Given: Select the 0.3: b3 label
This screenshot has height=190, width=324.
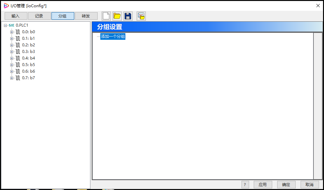Looking at the screenshot, I should coord(28,52).
